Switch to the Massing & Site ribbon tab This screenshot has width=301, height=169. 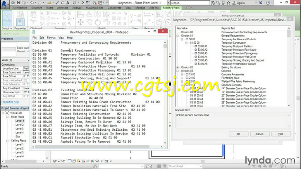95,8
